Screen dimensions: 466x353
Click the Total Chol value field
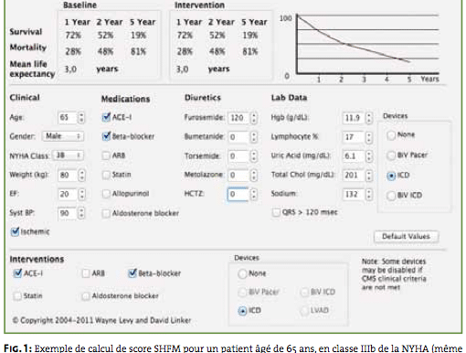click(353, 176)
